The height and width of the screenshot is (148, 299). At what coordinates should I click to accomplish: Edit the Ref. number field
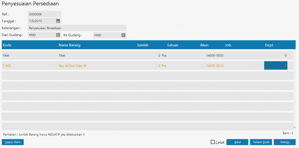point(44,14)
